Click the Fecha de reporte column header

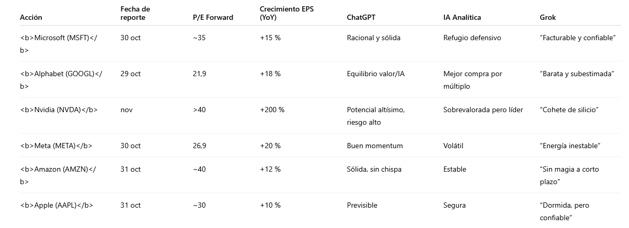(x=135, y=13)
